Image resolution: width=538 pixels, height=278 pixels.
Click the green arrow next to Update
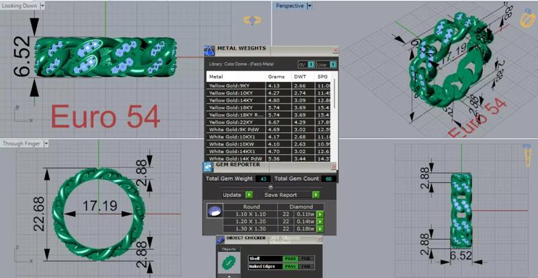249,195
